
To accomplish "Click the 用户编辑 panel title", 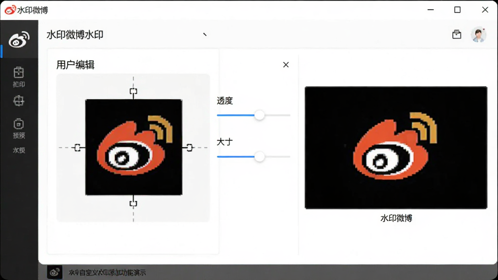I will pos(75,65).
